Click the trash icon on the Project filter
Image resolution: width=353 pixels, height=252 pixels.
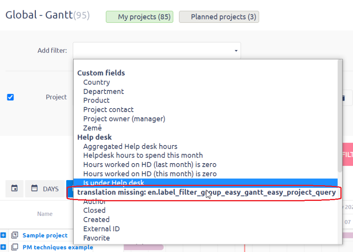click(344, 97)
